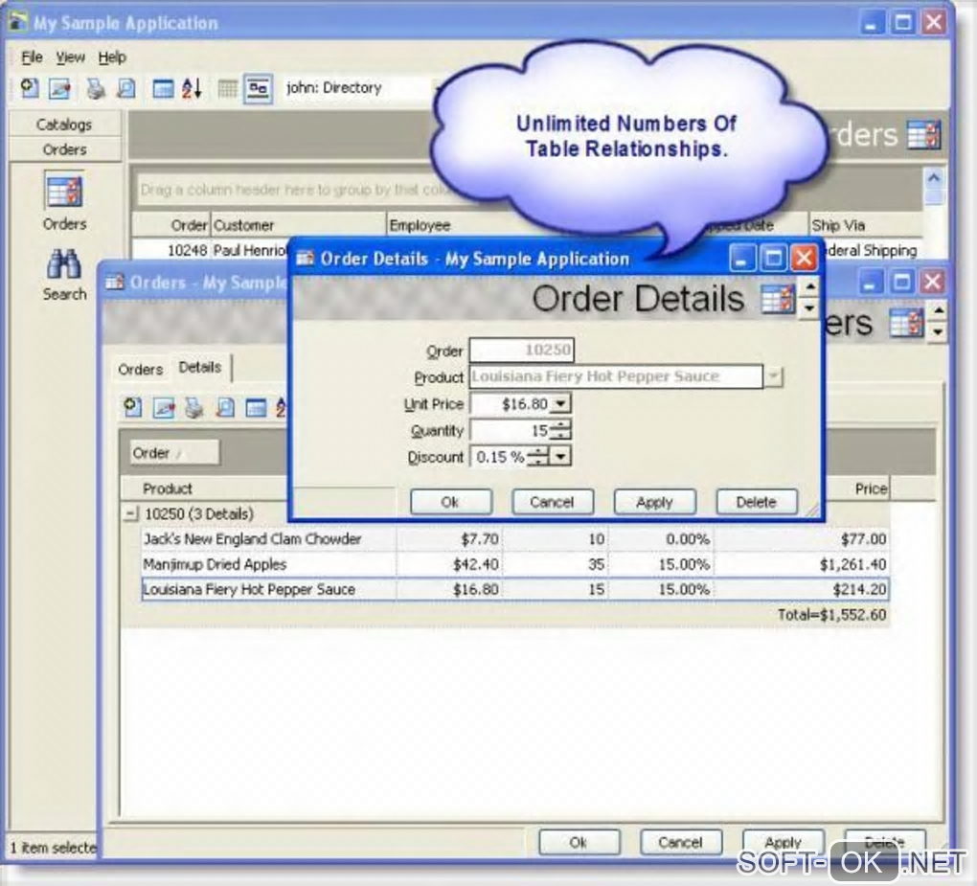This screenshot has height=886, width=977.
Task: Click order 10248 Paul Henriot row
Action: [210, 250]
